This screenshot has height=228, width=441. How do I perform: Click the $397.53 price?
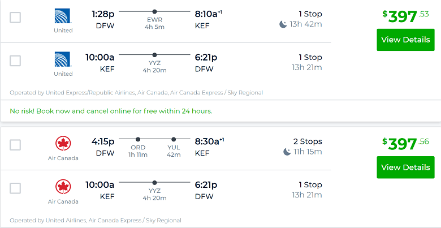pyautogui.click(x=405, y=16)
